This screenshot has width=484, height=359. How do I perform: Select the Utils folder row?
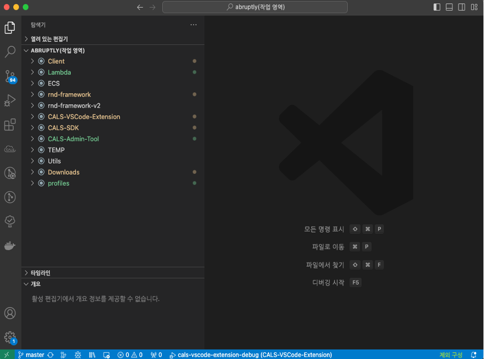113,161
